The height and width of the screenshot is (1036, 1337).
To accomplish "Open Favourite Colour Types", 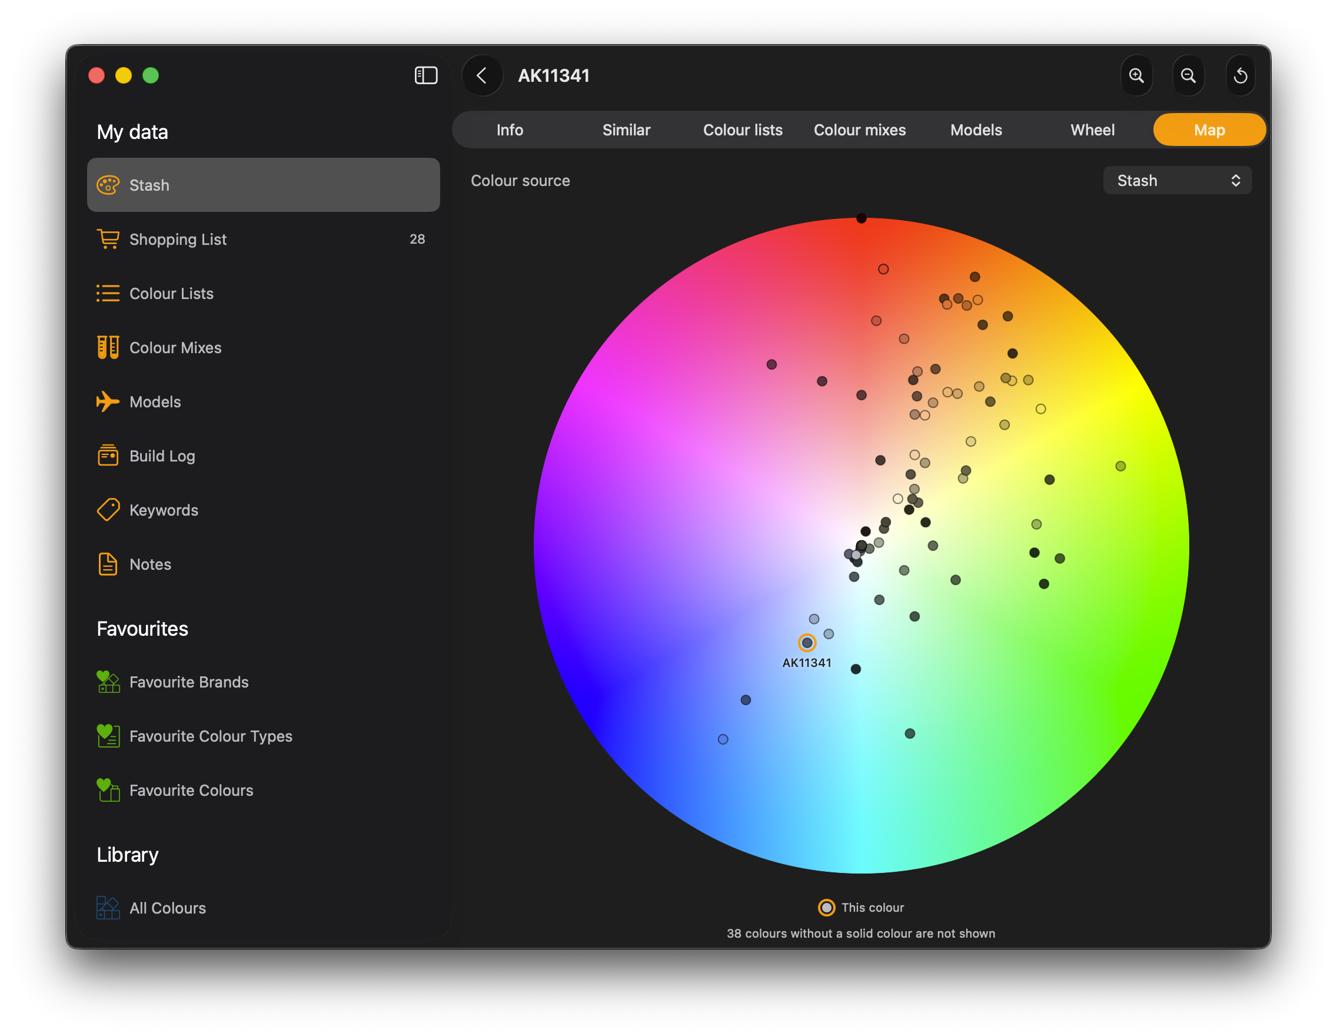I will (263, 736).
